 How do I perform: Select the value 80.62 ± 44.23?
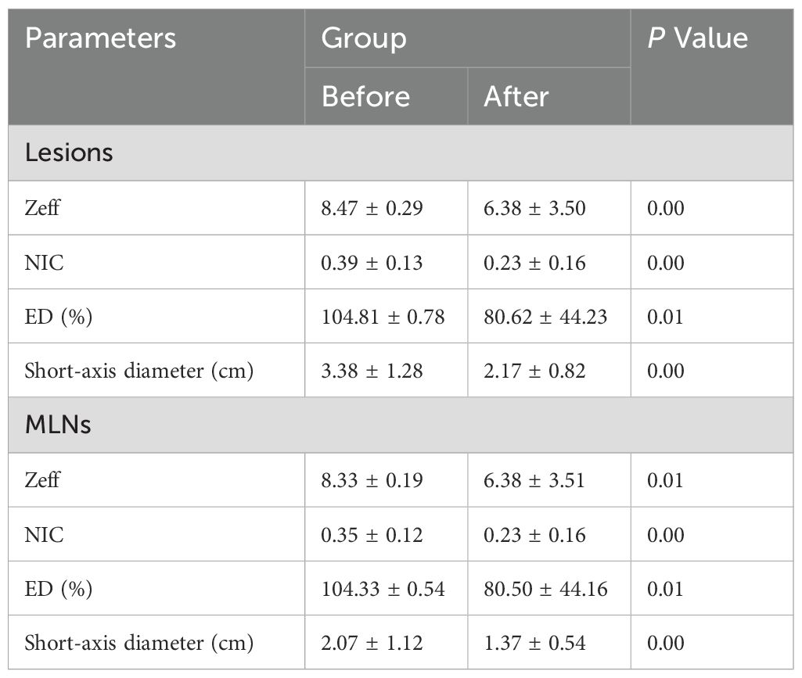tap(545, 317)
